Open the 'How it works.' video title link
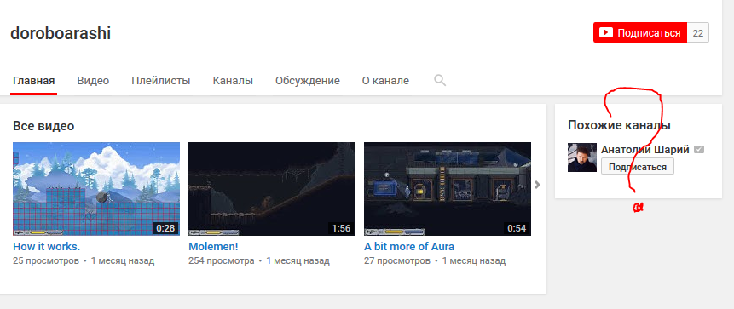The image size is (734, 309). point(46,246)
